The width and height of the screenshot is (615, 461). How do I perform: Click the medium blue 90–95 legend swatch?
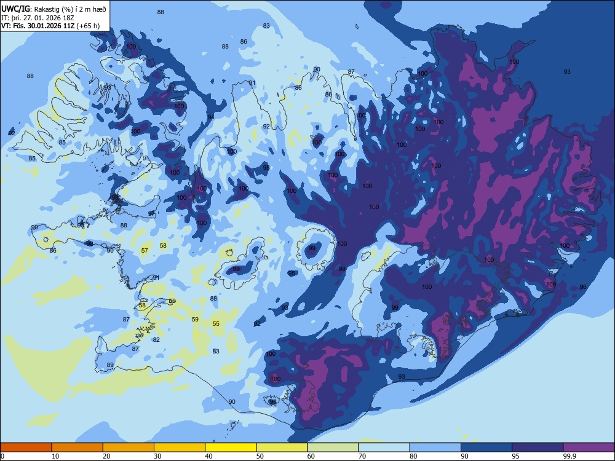tap(486, 447)
